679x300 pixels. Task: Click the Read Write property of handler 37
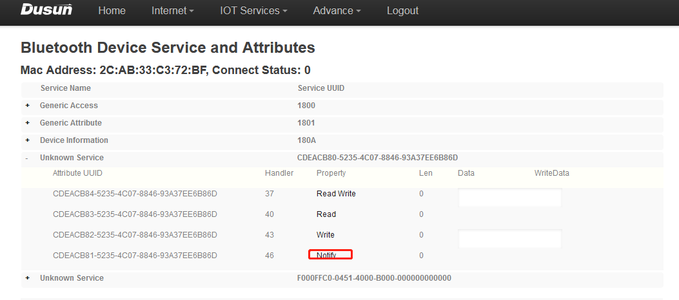[336, 194]
